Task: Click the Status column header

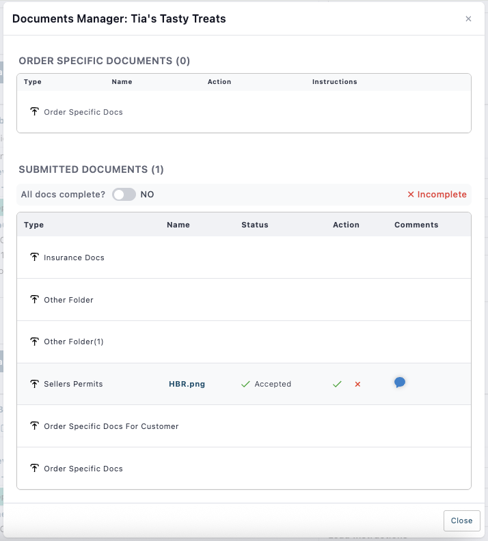Action: pos(254,225)
